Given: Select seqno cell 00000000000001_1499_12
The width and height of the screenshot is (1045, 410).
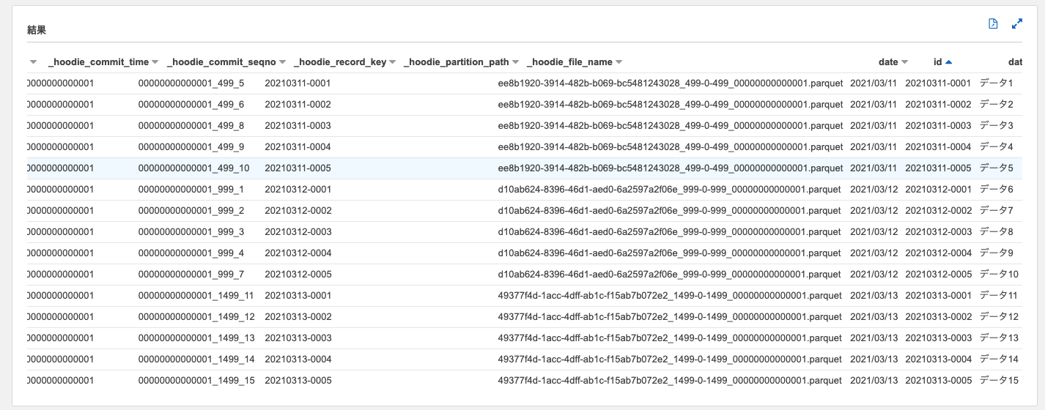Looking at the screenshot, I should click(x=196, y=317).
